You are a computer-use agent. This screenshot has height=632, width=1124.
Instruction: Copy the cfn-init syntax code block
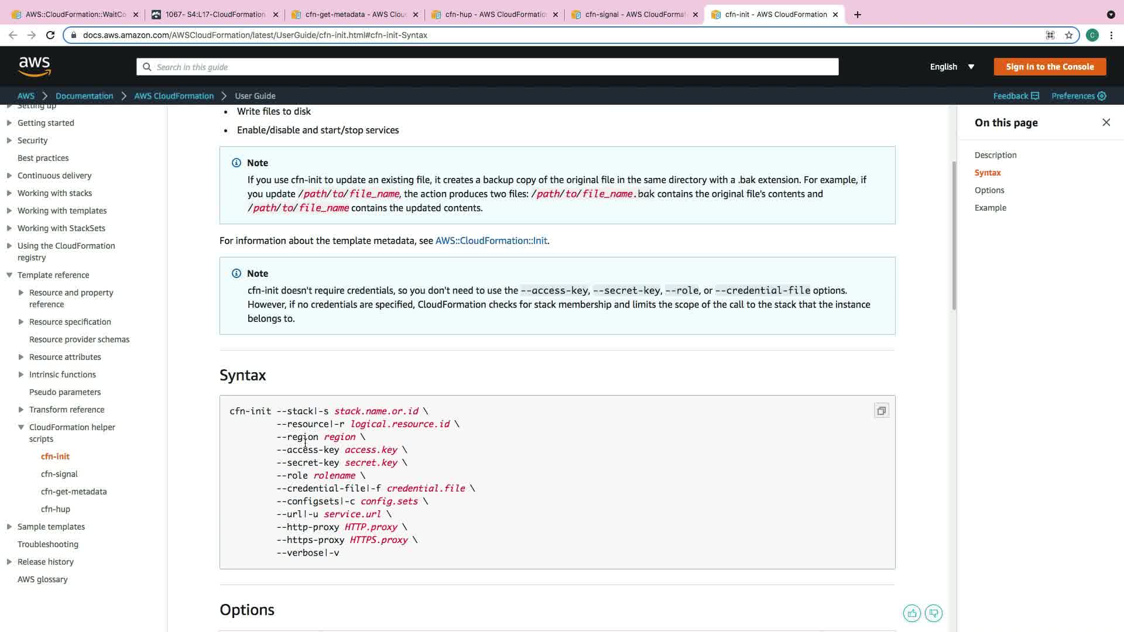point(881,411)
